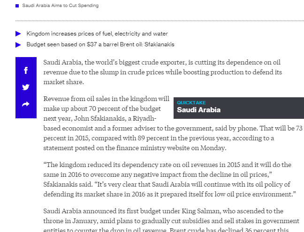Select 'Kingdom increases prices of fuel' summary line
Viewport: 304px width, 232px height.
click(97, 34)
